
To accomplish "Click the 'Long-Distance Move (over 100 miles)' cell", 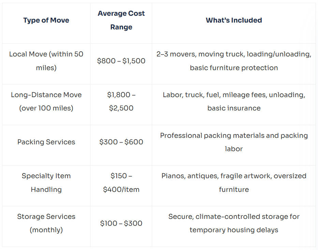I will click(x=46, y=104).
